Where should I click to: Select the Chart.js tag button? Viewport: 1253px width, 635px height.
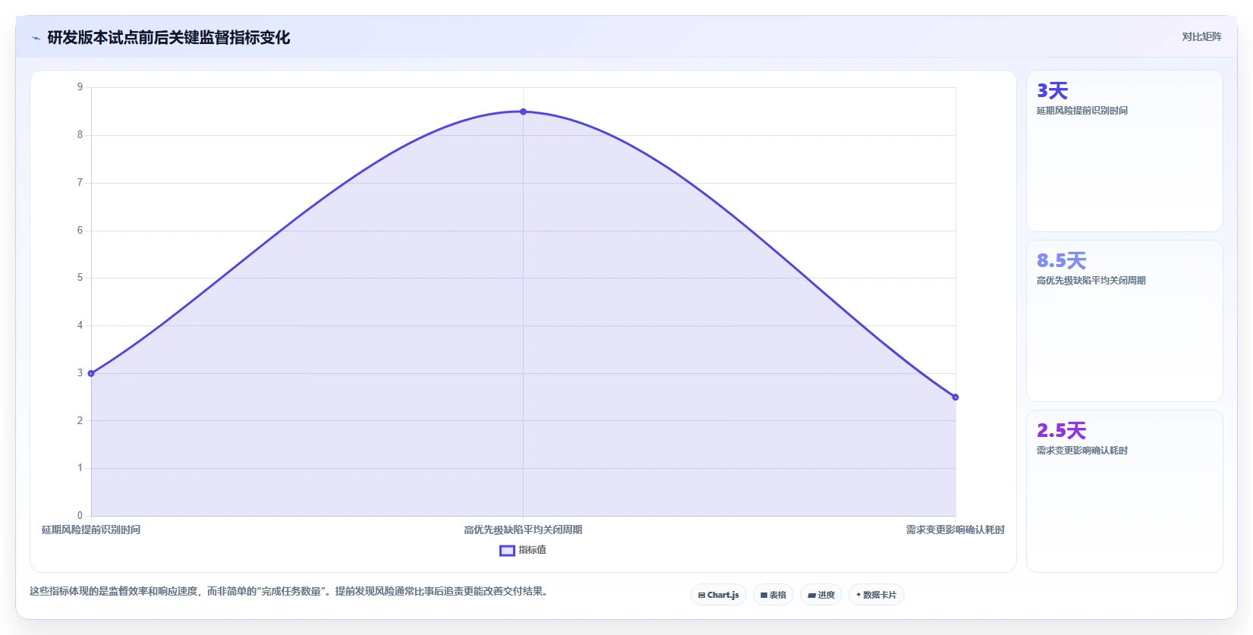click(719, 595)
